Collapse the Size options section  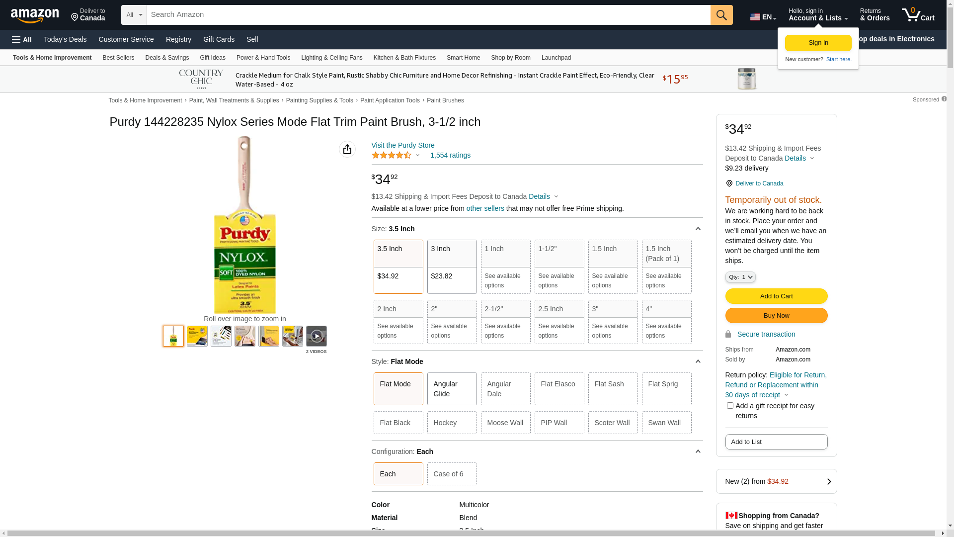(x=698, y=229)
